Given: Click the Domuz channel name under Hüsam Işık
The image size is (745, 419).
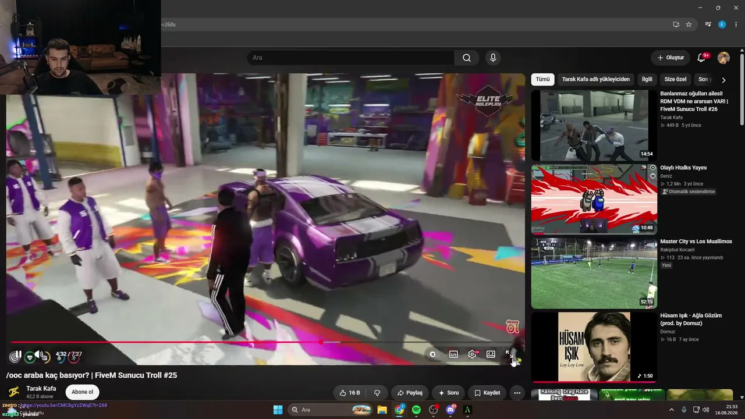Looking at the screenshot, I should click(668, 332).
